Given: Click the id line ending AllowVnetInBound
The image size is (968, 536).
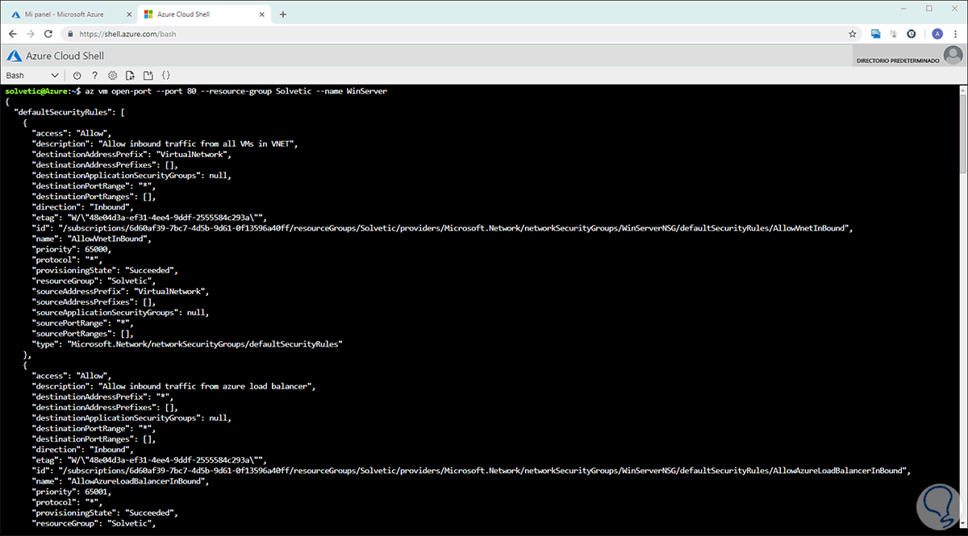Looking at the screenshot, I should pos(443,228).
